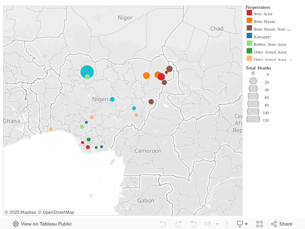Click the Share icon at bottom right
Image resolution: width=305 pixels, height=229 pixels.
coord(274,224)
